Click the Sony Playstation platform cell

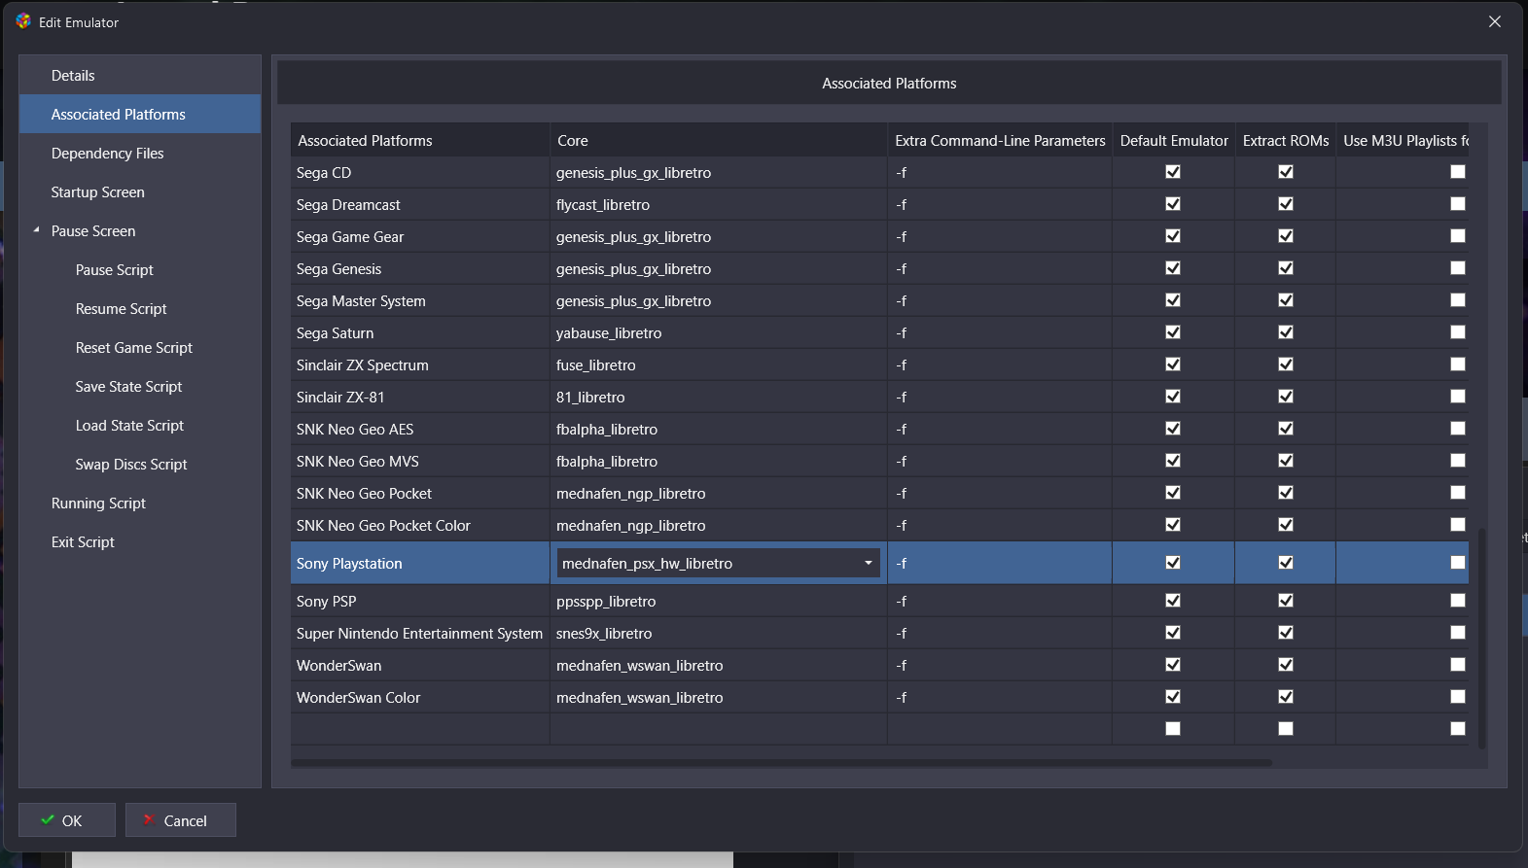coord(420,563)
